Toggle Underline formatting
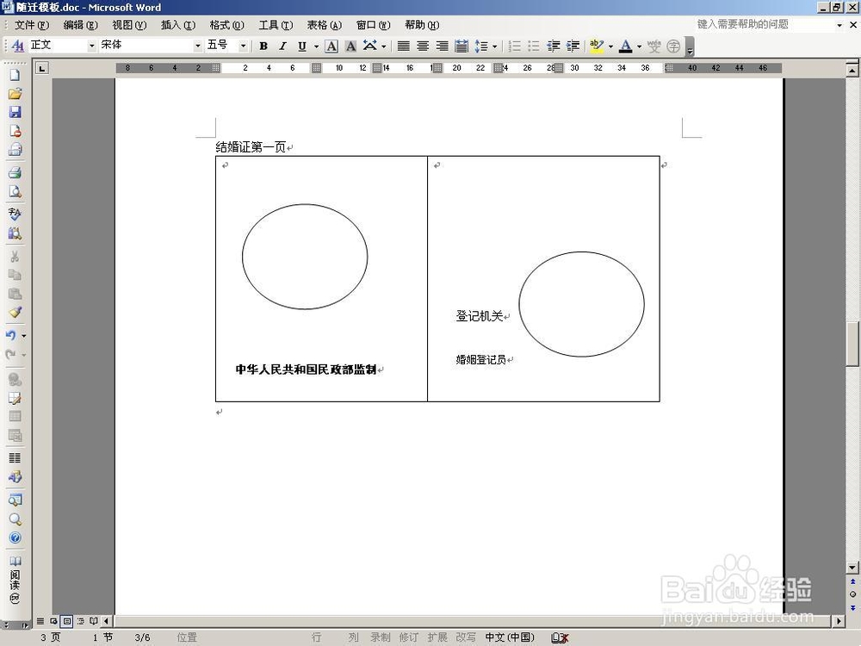This screenshot has width=861, height=646. (x=302, y=47)
